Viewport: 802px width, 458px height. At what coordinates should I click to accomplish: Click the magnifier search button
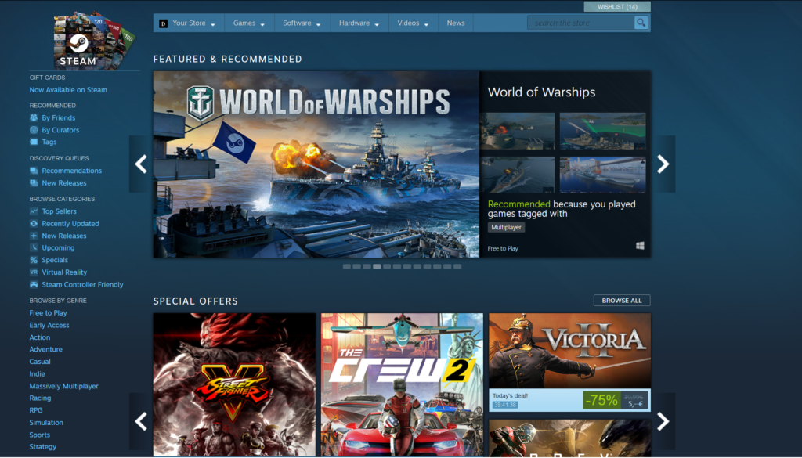(641, 23)
